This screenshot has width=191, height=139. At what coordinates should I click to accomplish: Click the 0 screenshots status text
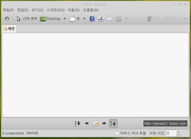coord(13,133)
